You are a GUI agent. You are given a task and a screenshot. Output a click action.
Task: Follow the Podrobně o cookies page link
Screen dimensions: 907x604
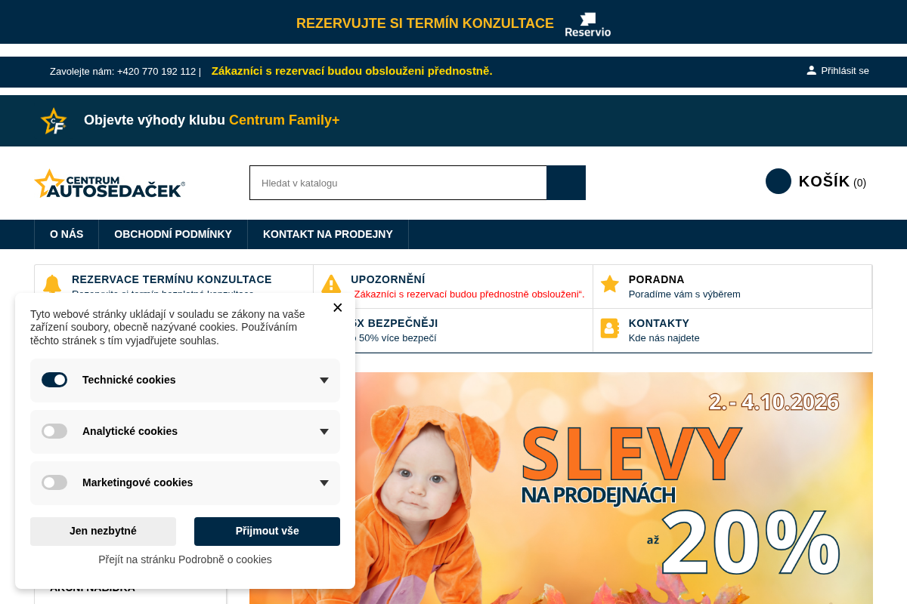(x=185, y=559)
